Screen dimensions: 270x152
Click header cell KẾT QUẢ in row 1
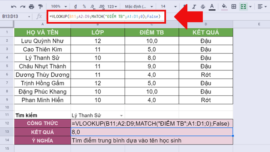(x=206, y=32)
